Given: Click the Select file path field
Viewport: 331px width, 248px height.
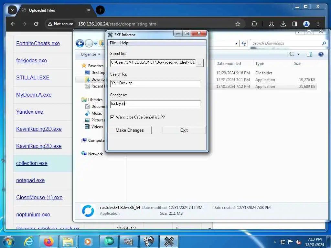Looking at the screenshot, I should 153,63.
